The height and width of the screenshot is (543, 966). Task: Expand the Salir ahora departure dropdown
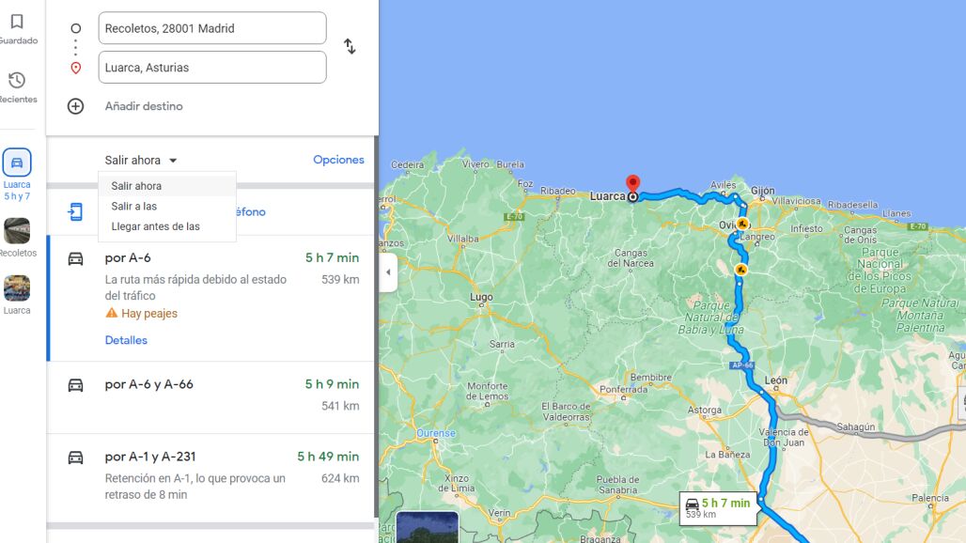(x=141, y=161)
